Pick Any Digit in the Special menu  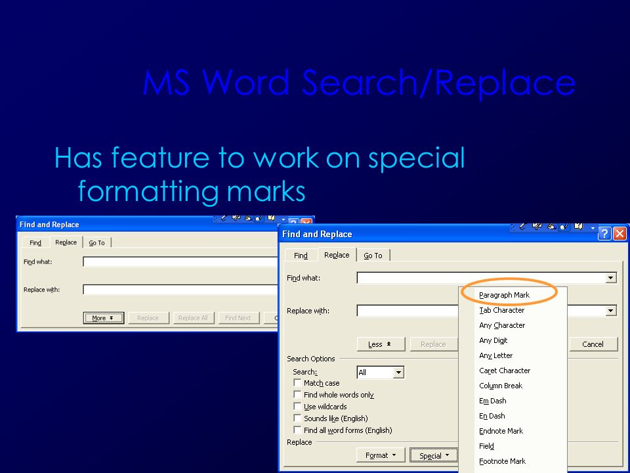coord(493,340)
